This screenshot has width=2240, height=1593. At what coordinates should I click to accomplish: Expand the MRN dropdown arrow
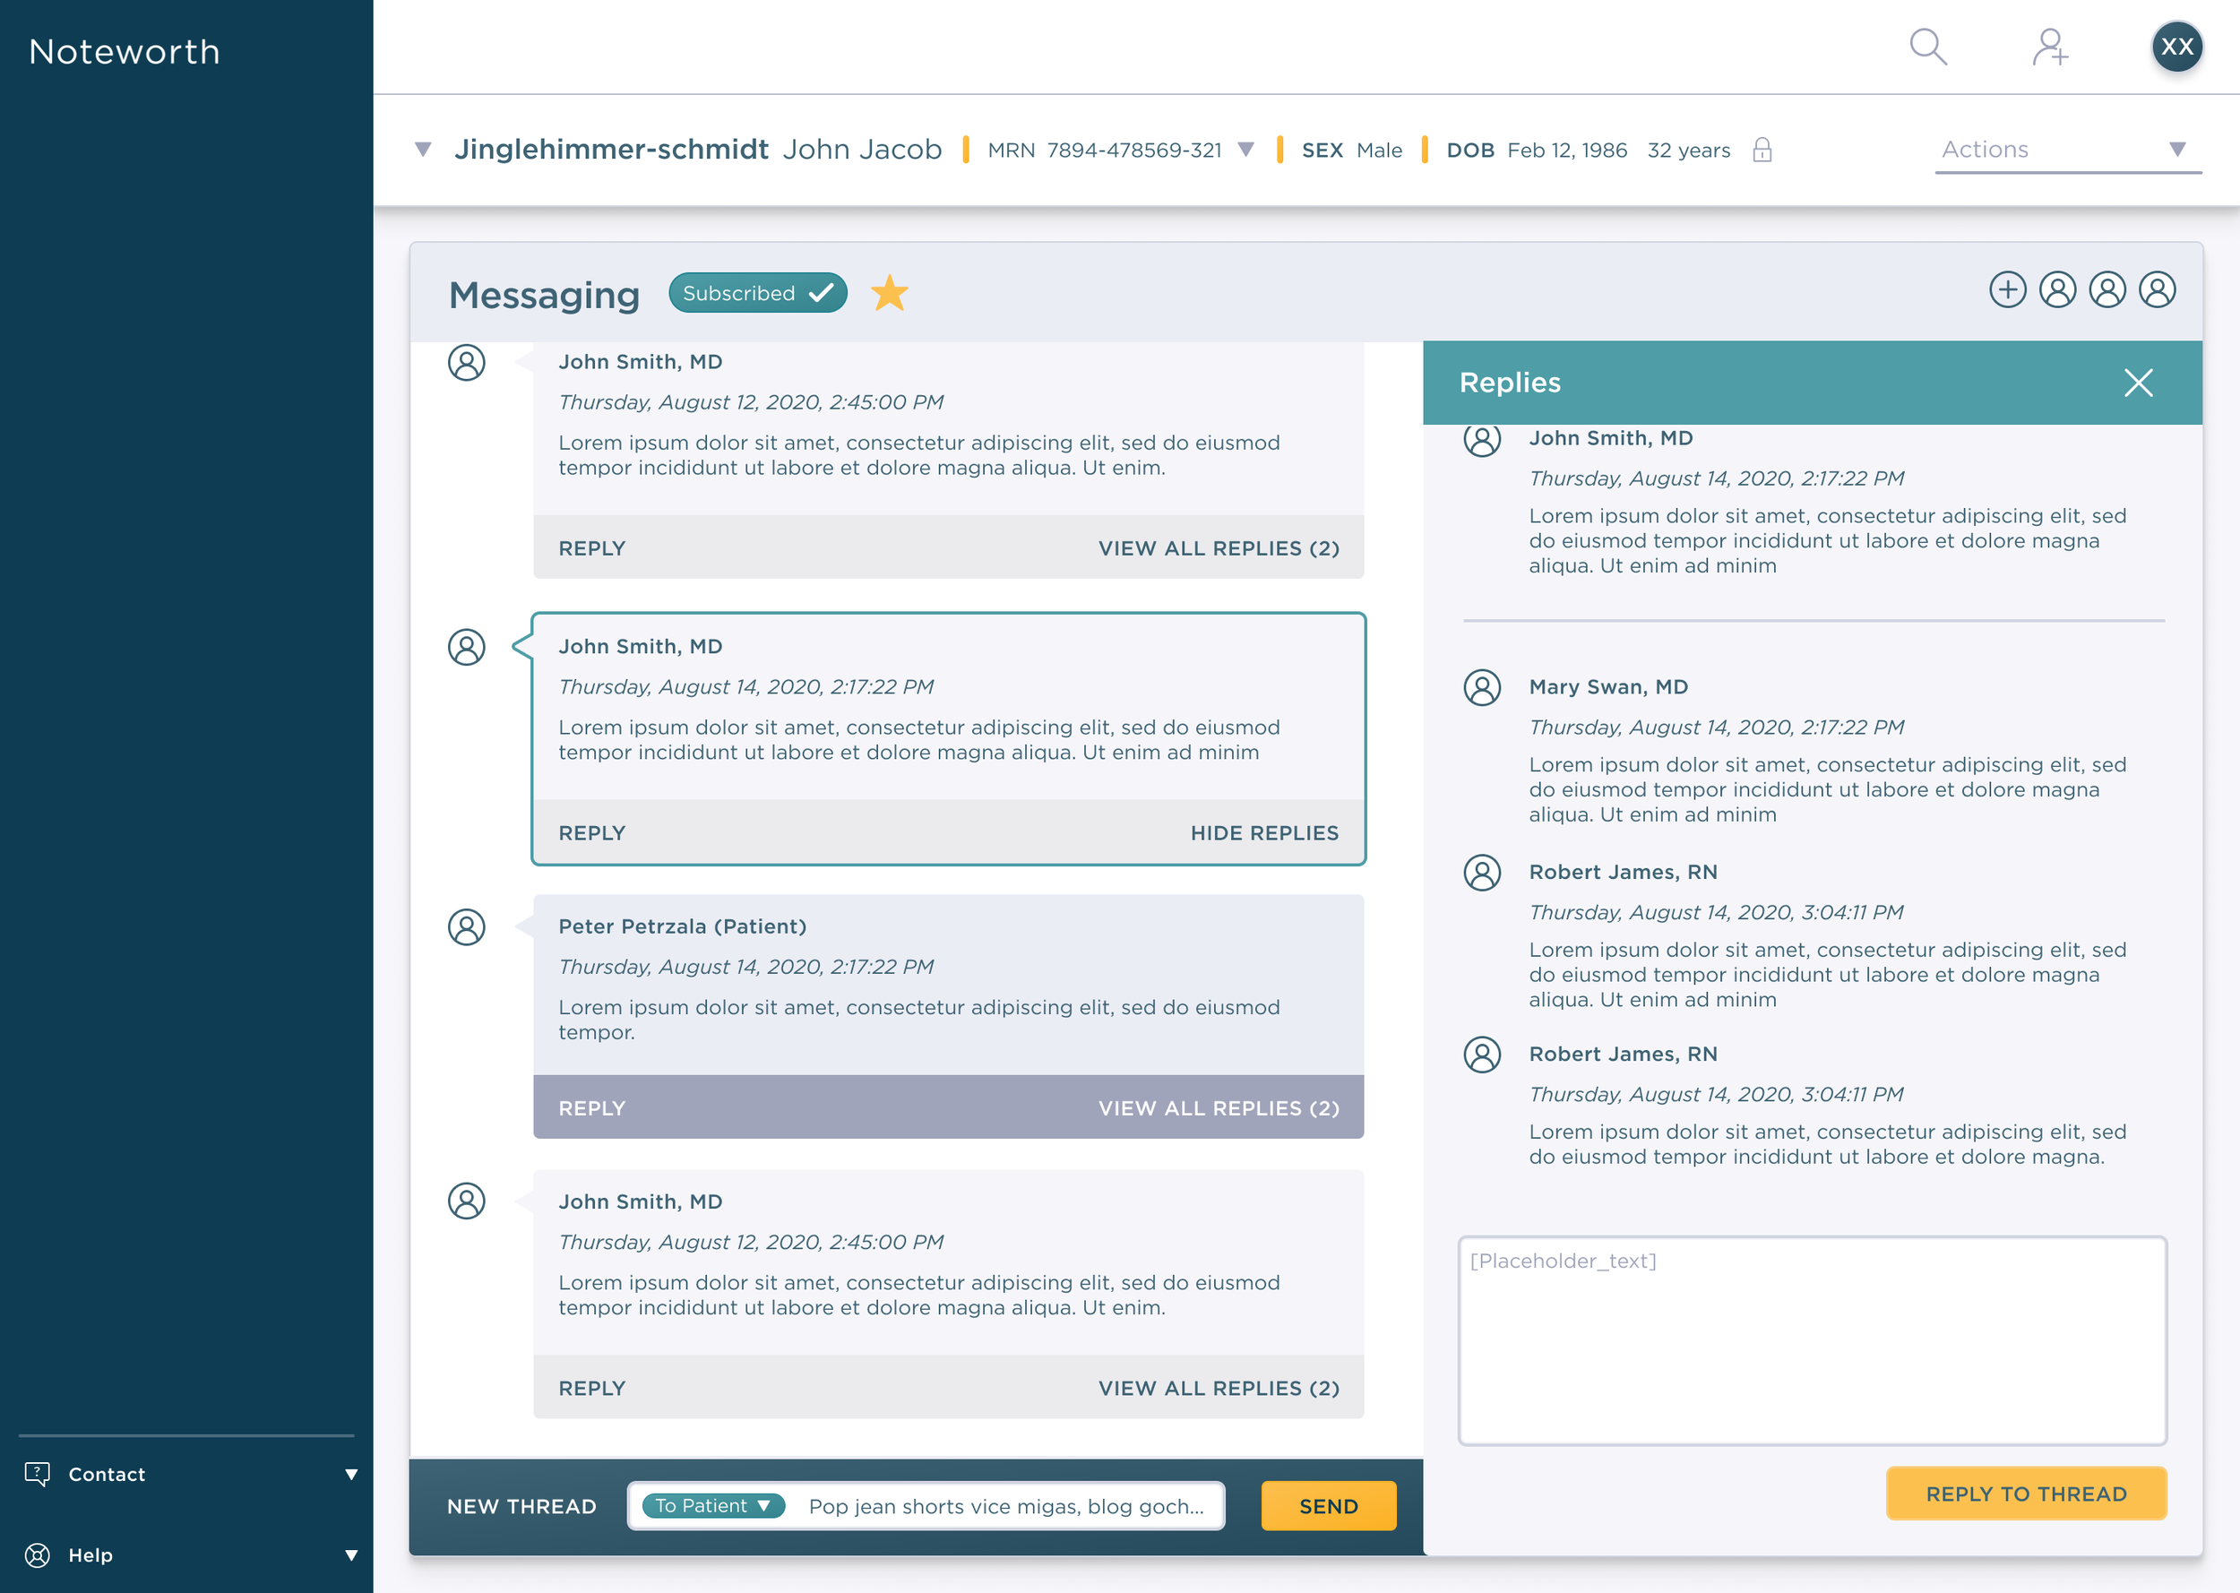point(1245,149)
